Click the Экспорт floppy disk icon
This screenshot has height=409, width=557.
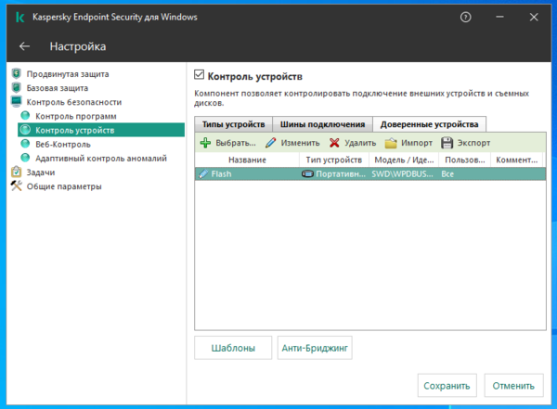(x=447, y=143)
